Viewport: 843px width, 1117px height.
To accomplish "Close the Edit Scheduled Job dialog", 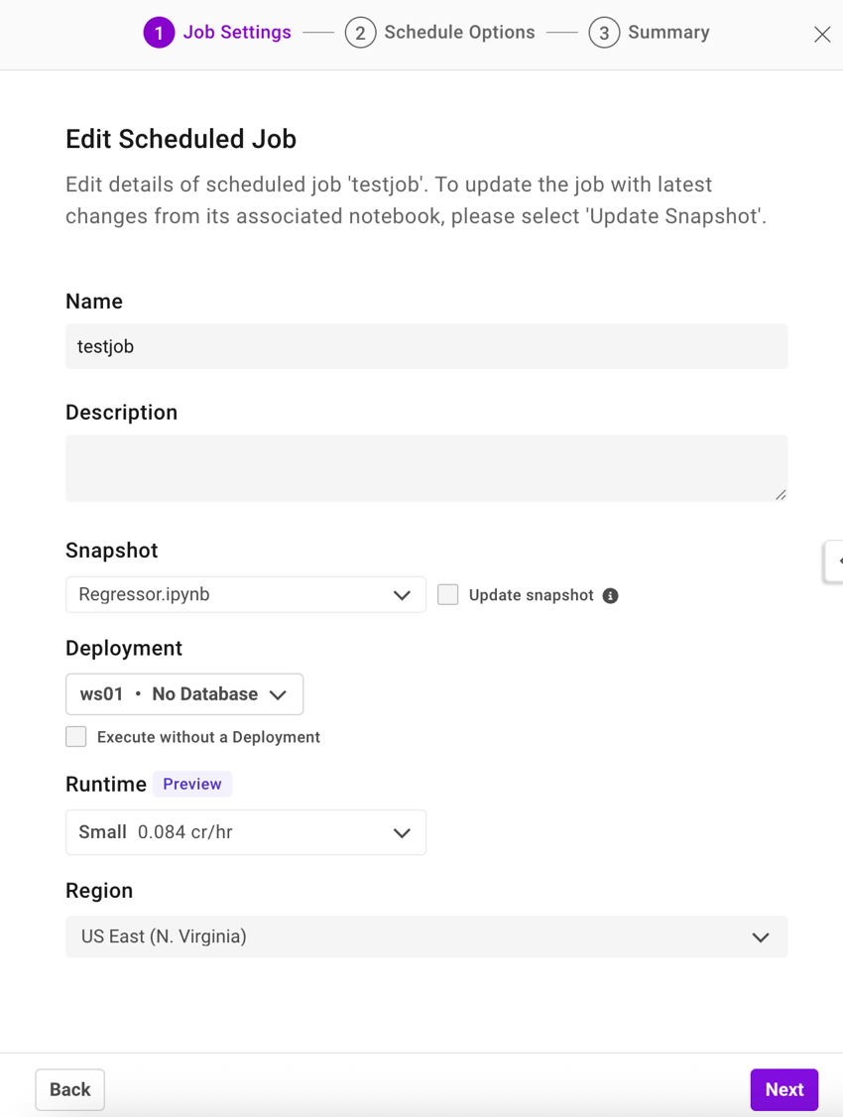I will [x=822, y=34].
